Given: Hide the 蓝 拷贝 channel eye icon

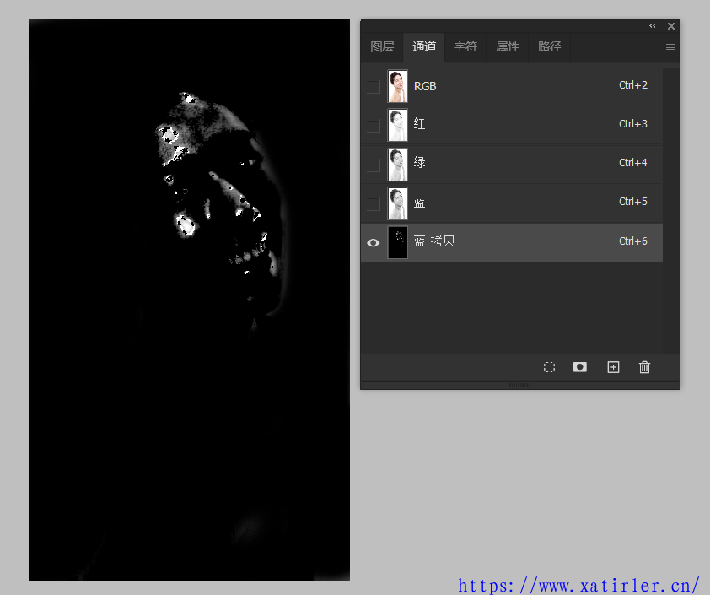Looking at the screenshot, I should [x=373, y=243].
